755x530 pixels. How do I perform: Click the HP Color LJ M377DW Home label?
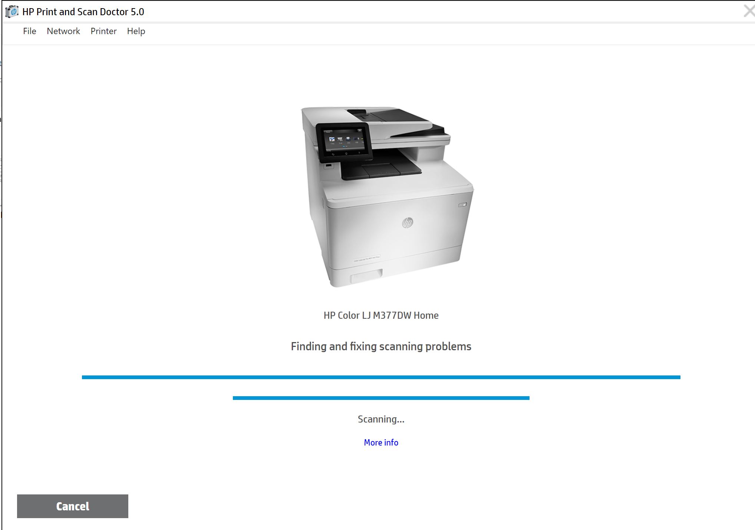point(381,315)
